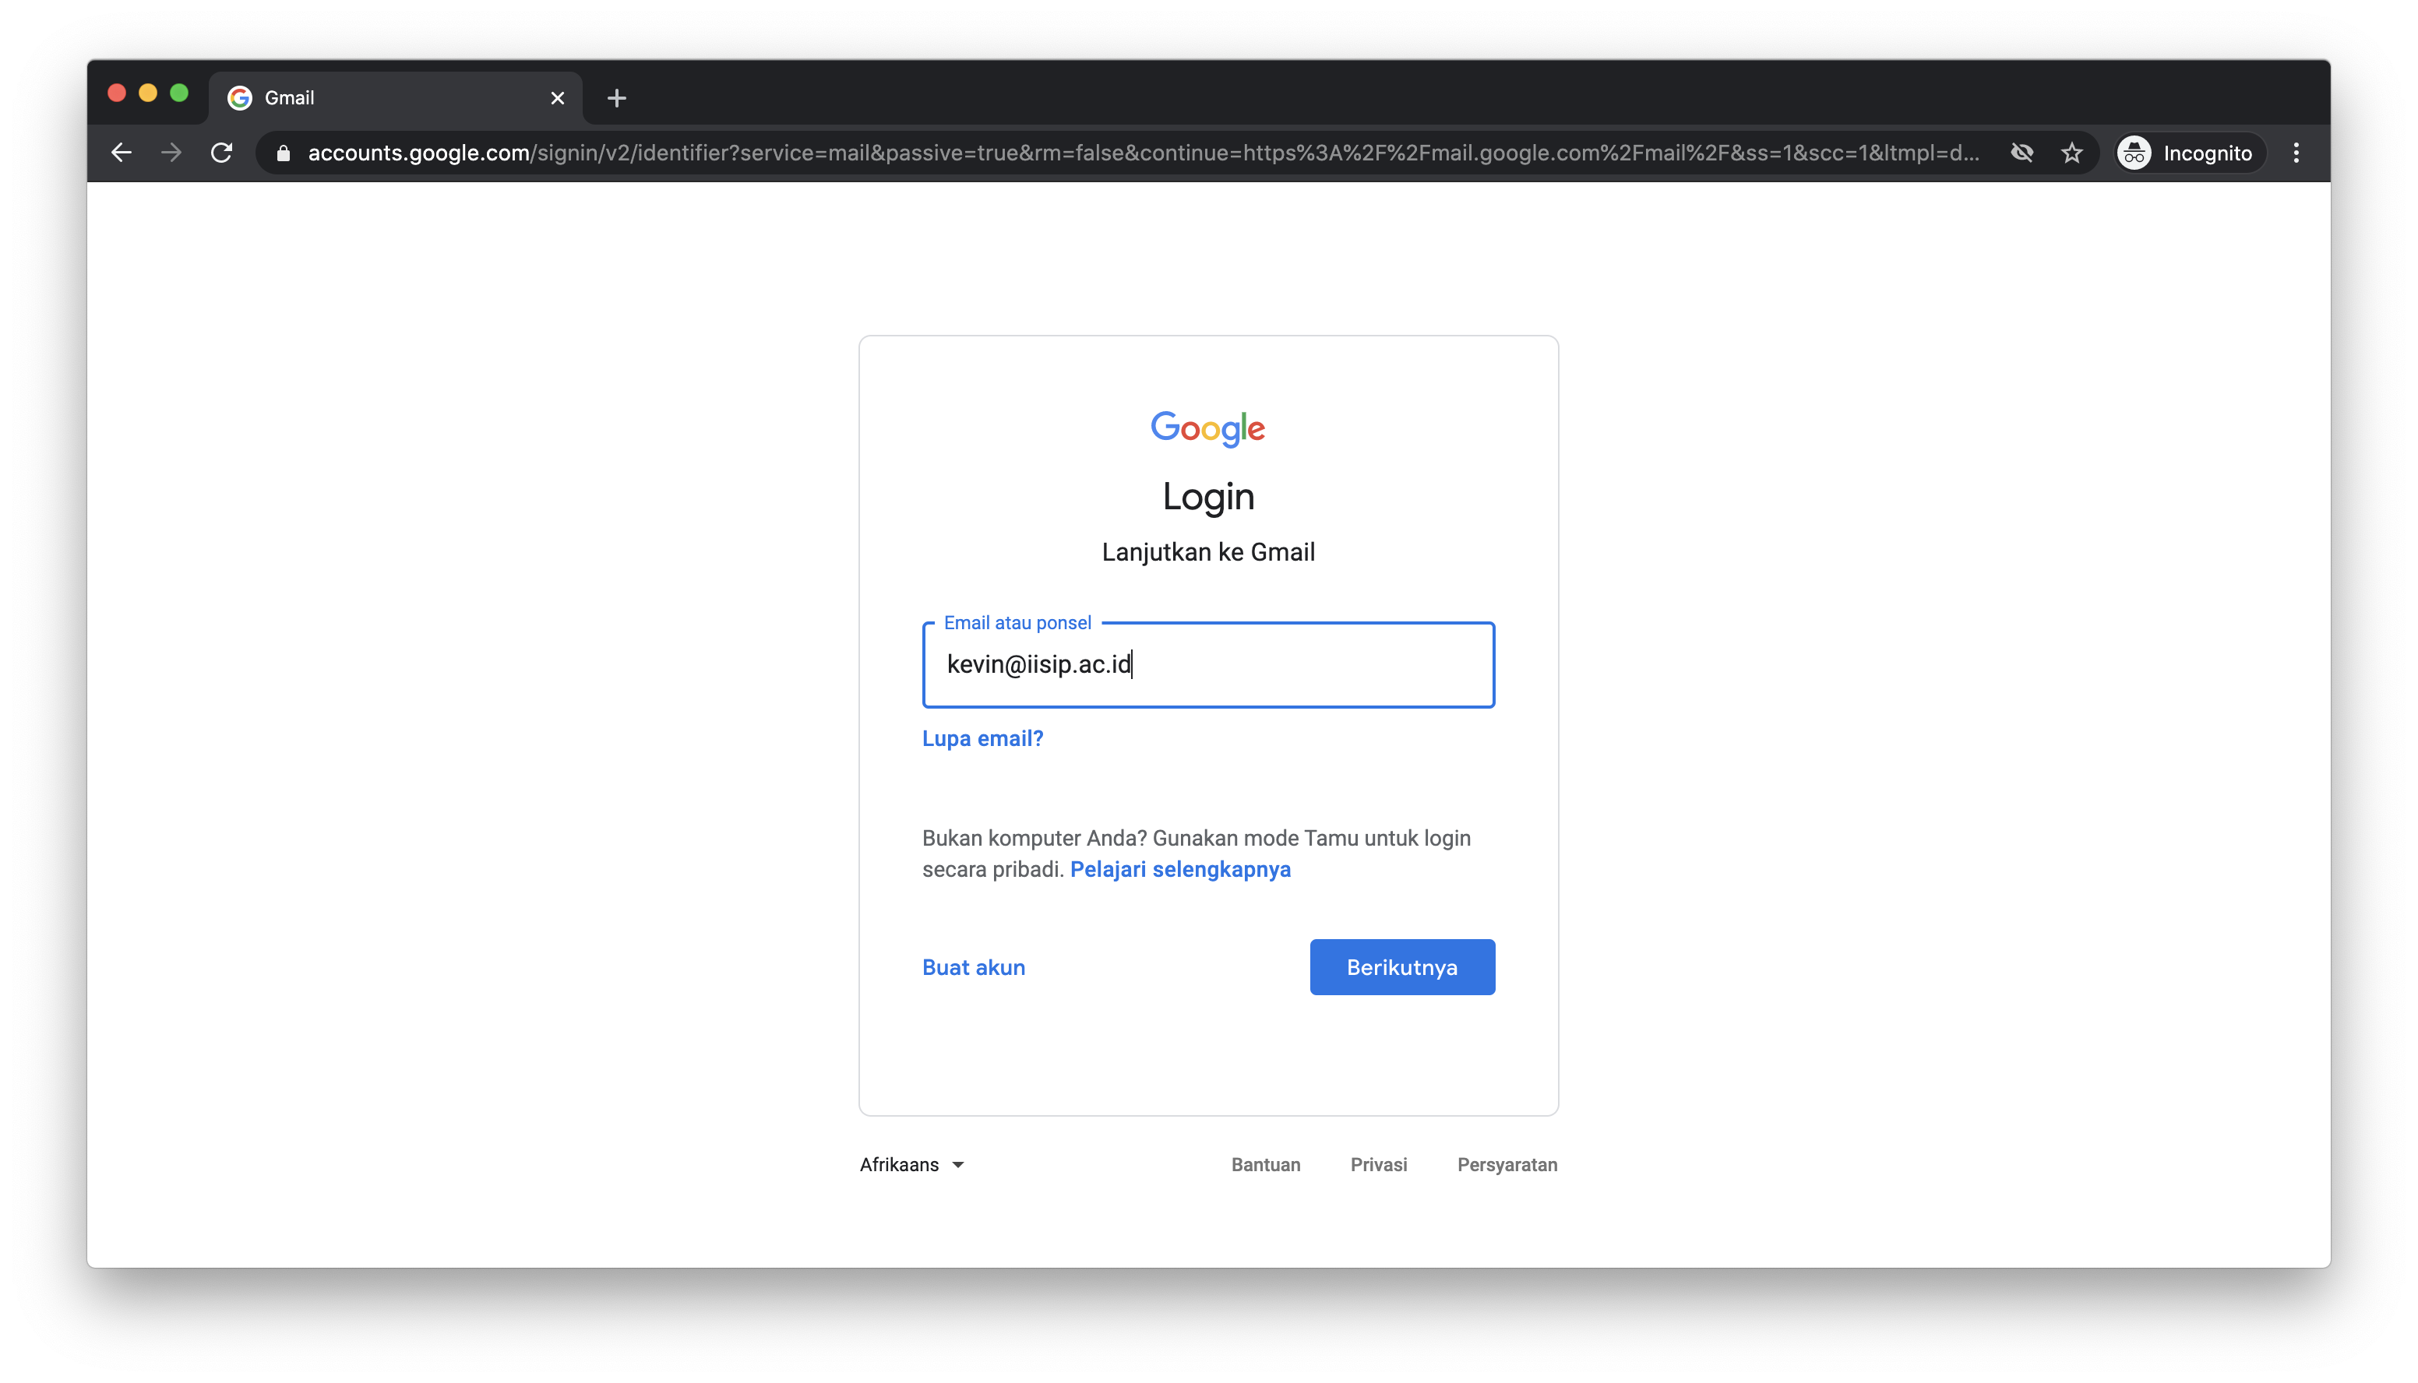This screenshot has width=2418, height=1383.
Task: Close the Gmail tab
Action: pyautogui.click(x=558, y=98)
